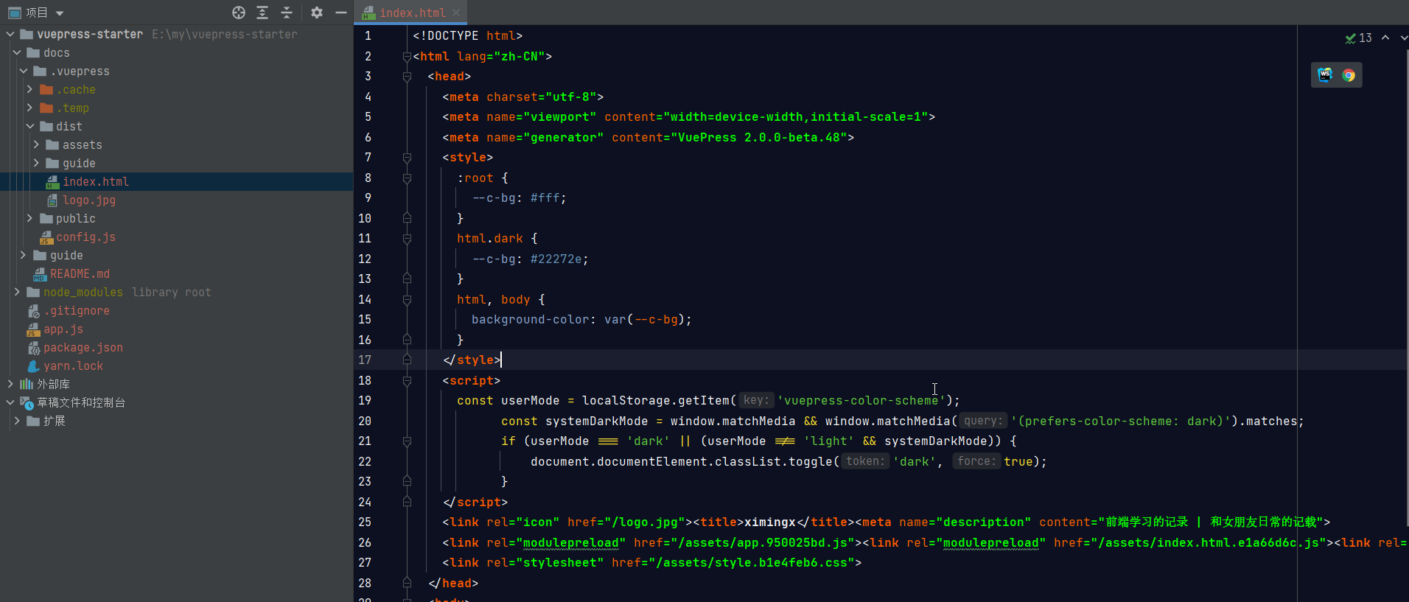This screenshot has width=1409, height=602.
Task: Go to previous highlighted problem arrow
Action: (1385, 38)
